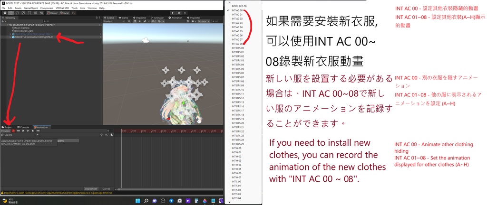Viewport: 487px width, 205px height.
Task: Open the GameObject menu
Action: pyautogui.click(x=31, y=8)
